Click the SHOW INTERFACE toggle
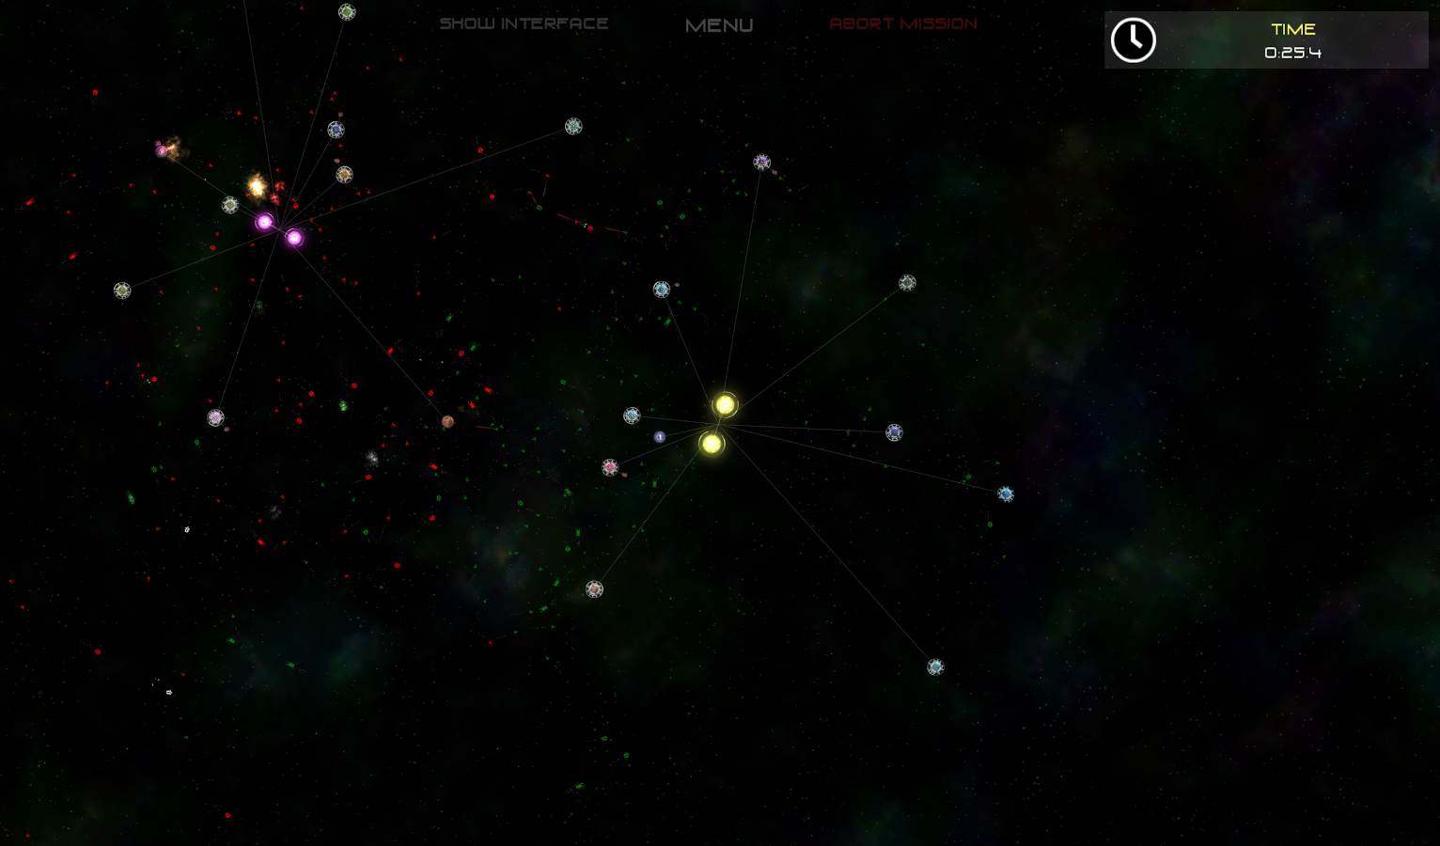This screenshot has height=846, width=1440. click(x=524, y=23)
